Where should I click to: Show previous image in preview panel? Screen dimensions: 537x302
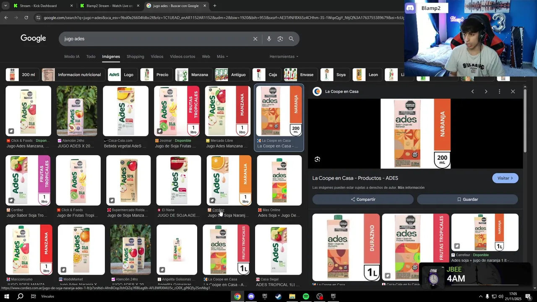pos(473,91)
